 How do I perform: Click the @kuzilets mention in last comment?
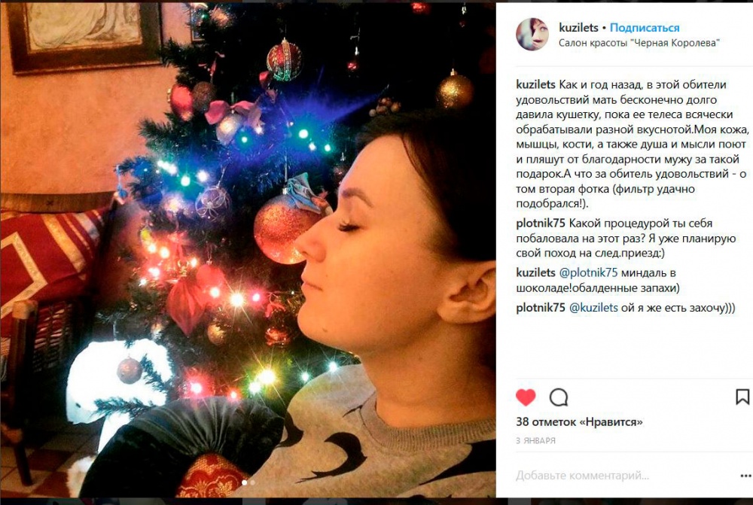593,308
